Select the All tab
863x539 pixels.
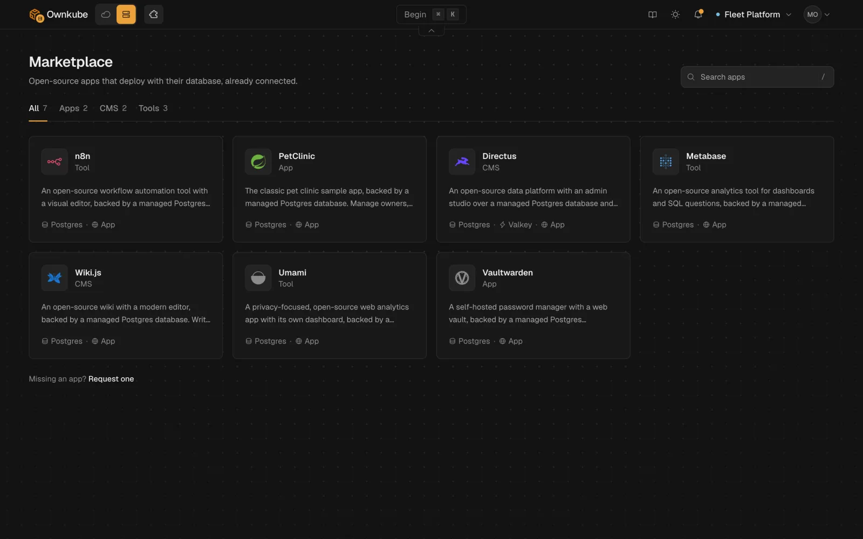point(38,108)
